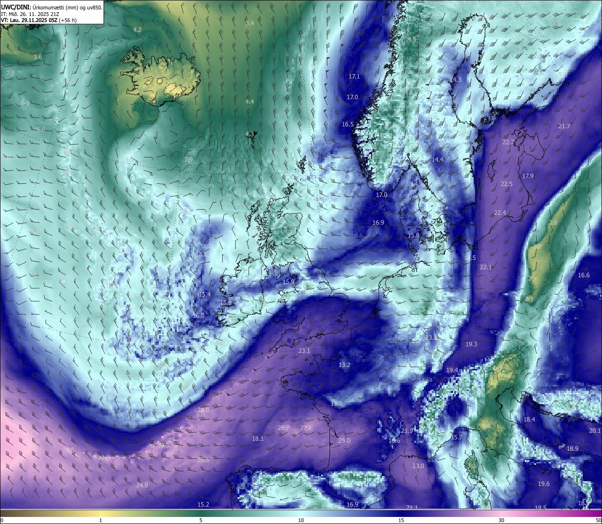Click the '11.3' value label

tap(336, 403)
